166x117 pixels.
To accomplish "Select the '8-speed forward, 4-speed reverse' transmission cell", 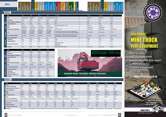I will 67,32.
